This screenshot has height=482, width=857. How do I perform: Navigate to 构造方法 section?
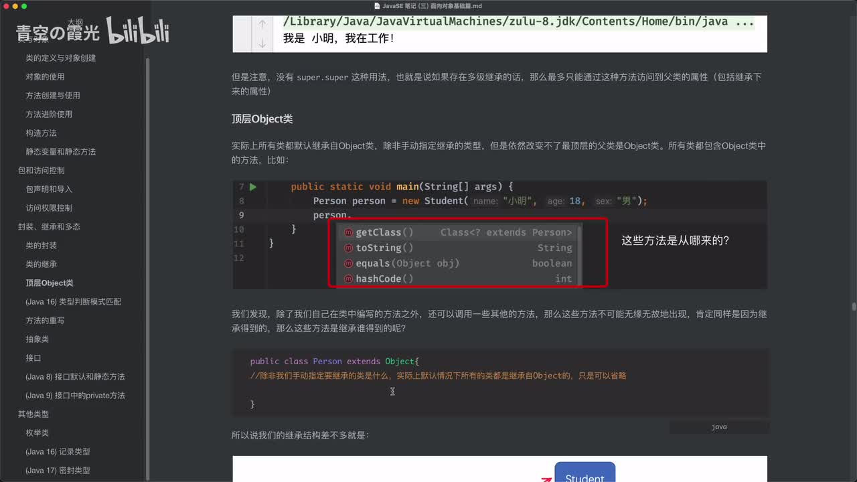[x=42, y=133]
